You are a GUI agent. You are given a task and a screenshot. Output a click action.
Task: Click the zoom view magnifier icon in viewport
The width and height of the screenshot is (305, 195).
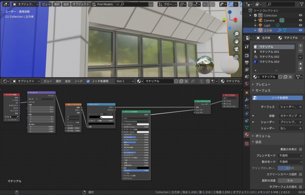click(236, 34)
